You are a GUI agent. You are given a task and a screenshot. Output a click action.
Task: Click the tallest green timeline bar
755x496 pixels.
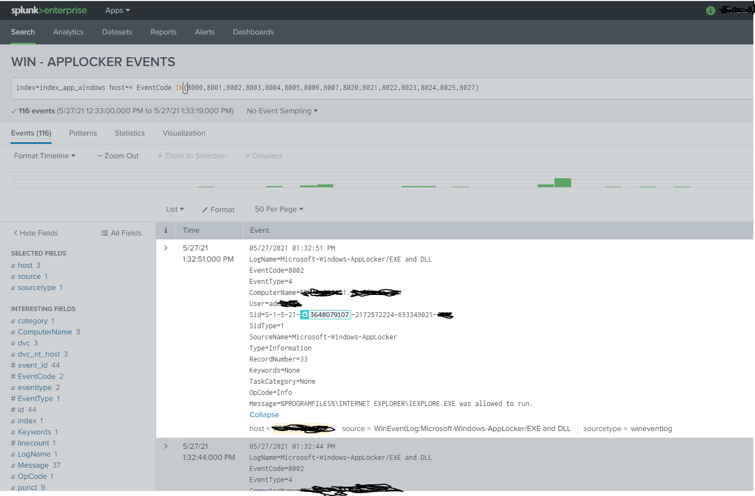coord(563,182)
